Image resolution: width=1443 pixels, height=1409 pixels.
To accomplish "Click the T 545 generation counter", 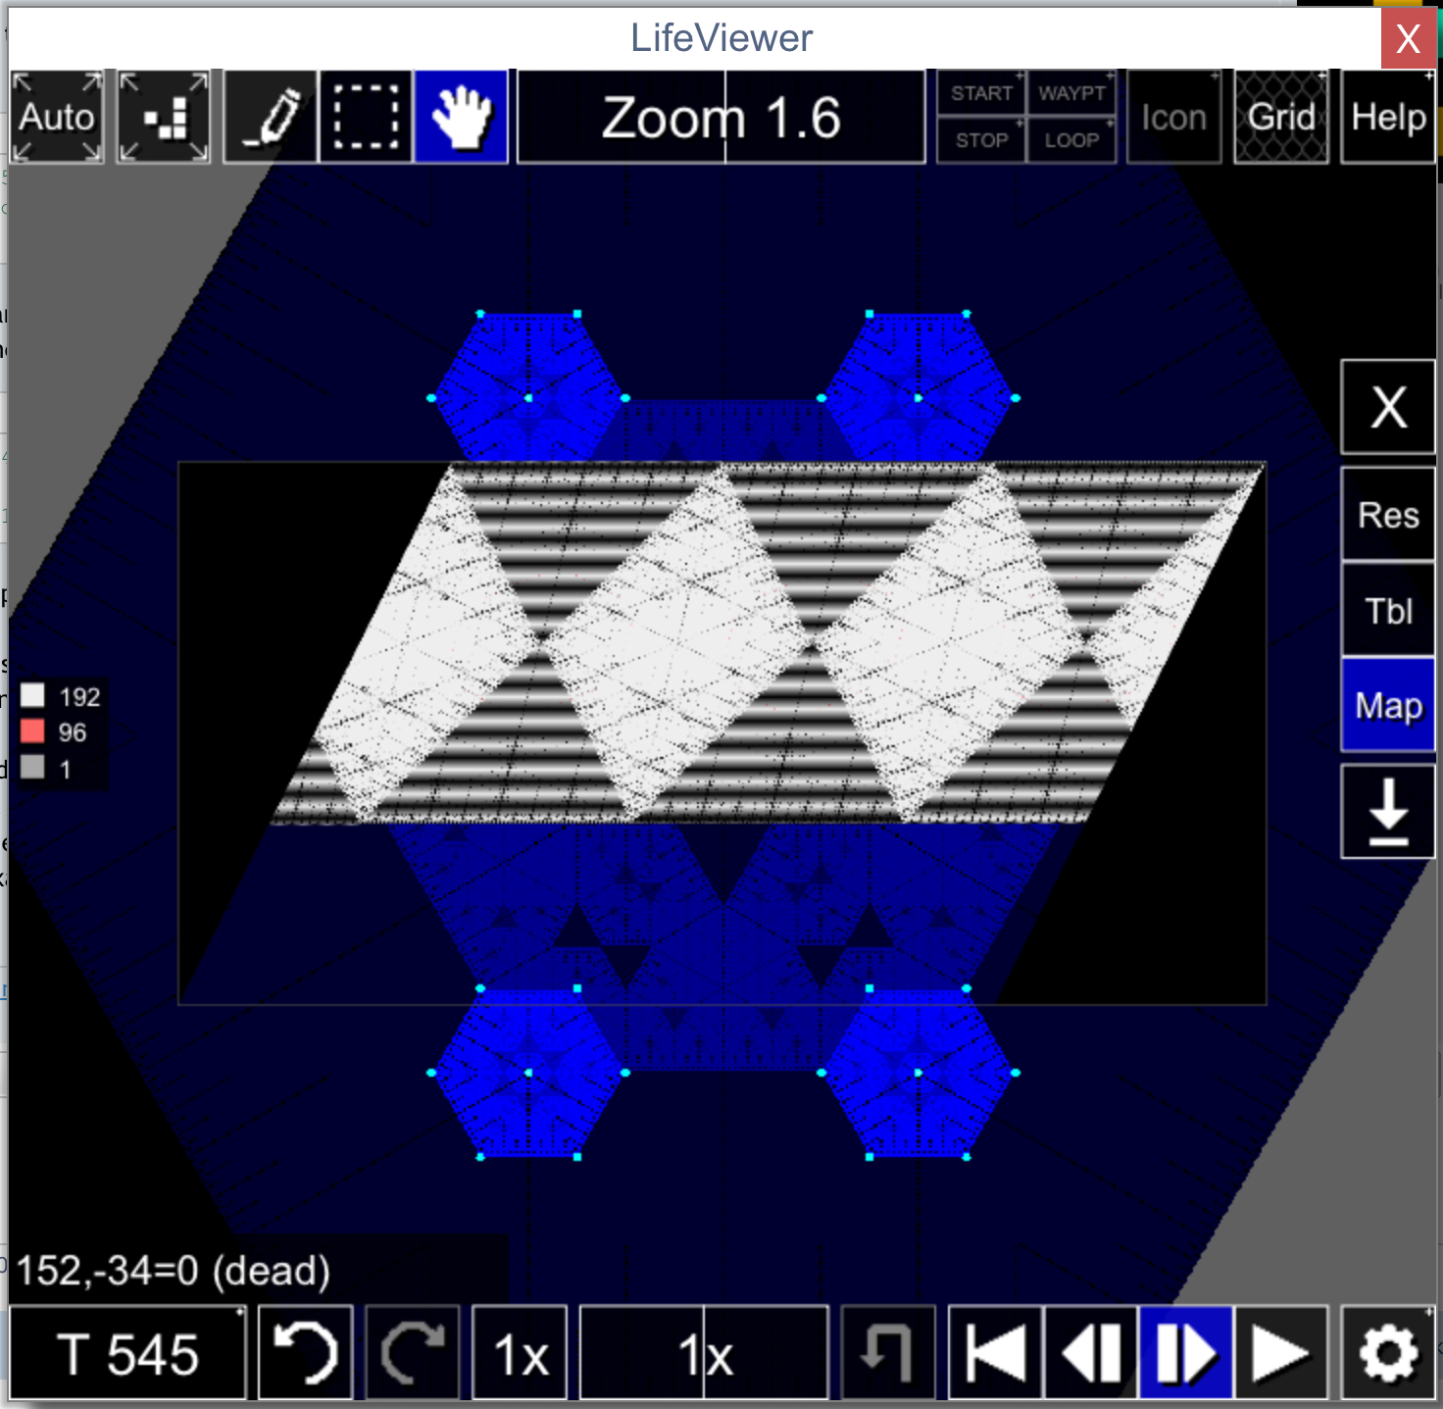I will tap(127, 1353).
